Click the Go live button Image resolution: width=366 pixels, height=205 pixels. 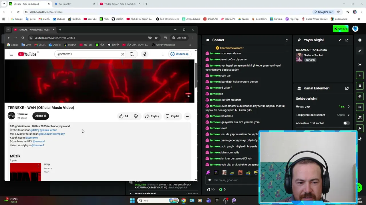341,29
